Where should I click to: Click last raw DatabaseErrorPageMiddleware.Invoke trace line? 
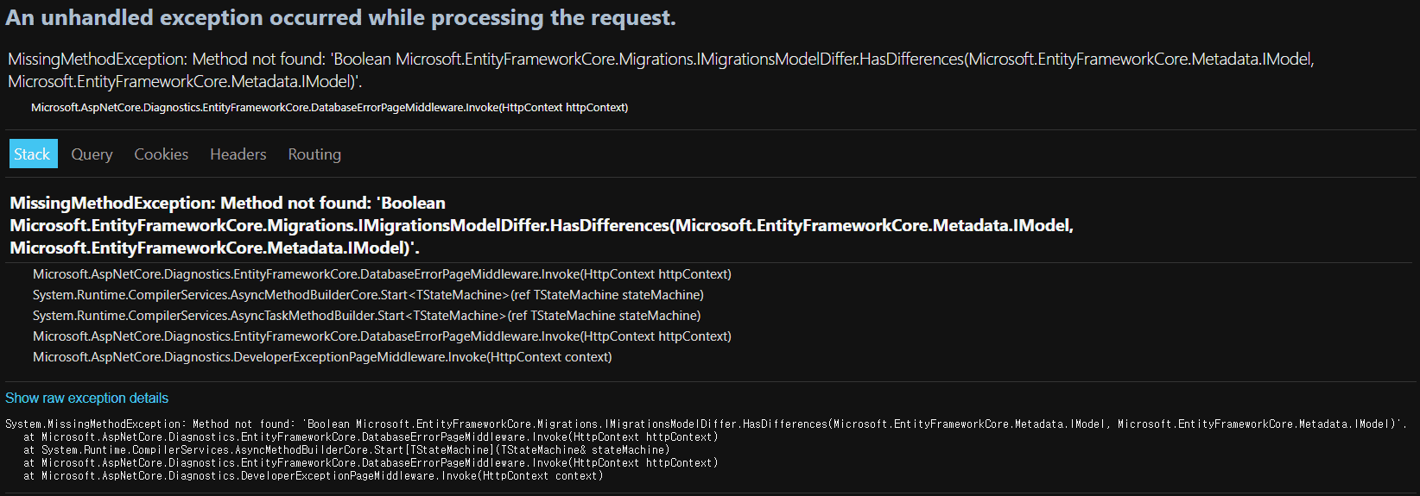click(371, 463)
